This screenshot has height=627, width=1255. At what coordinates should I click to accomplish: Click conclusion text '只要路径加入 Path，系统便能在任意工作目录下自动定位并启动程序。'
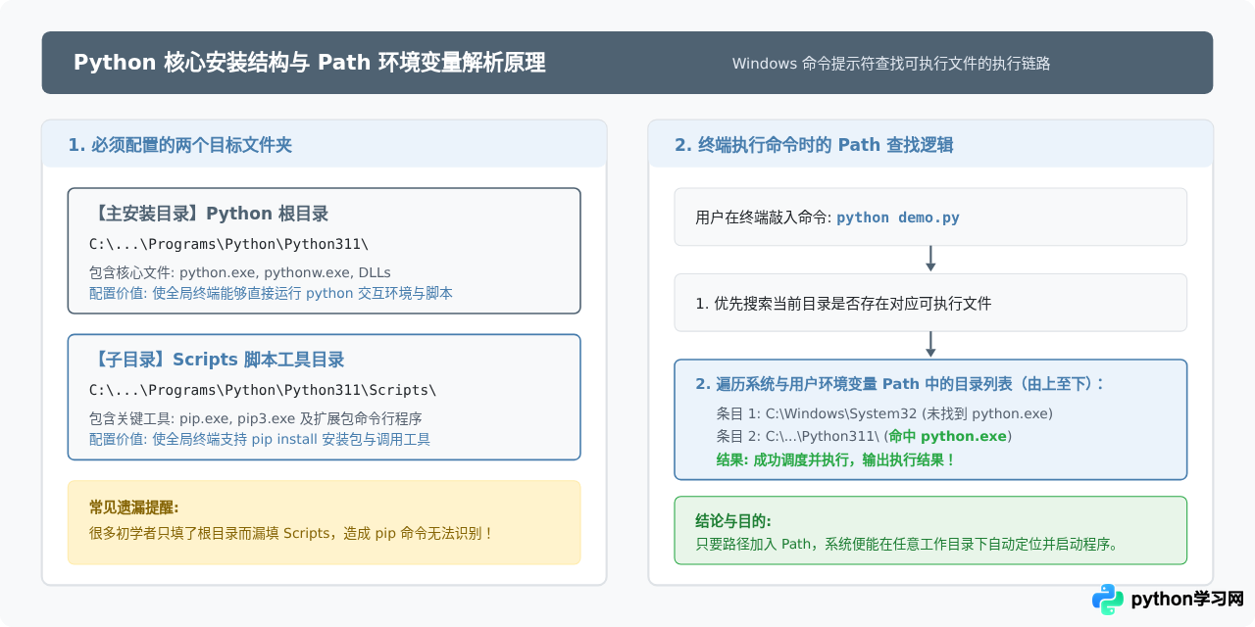coord(907,545)
